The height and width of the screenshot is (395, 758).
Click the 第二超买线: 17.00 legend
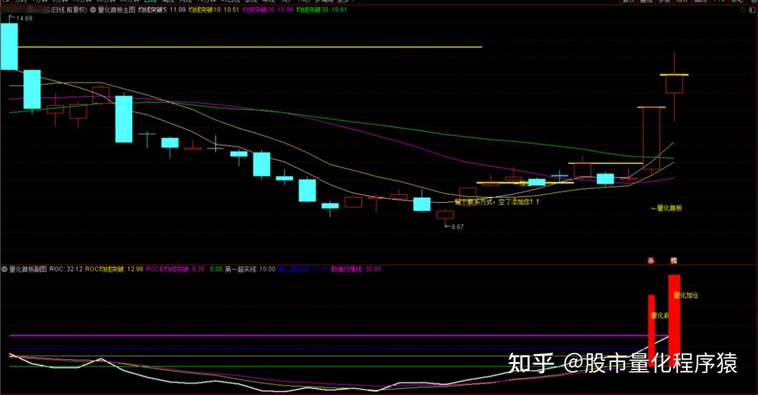[303, 269]
